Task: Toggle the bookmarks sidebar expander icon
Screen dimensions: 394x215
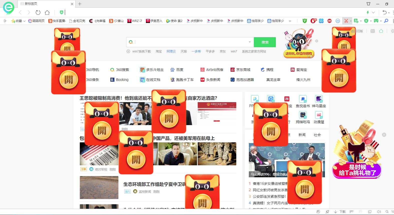Action: pyautogui.click(x=5, y=21)
